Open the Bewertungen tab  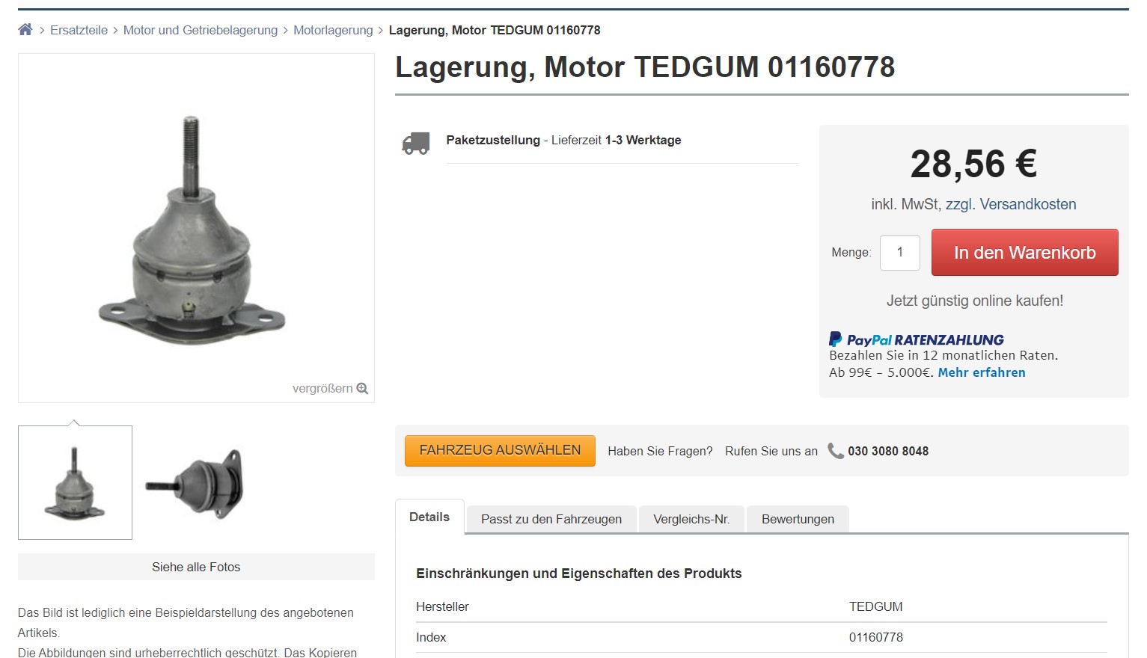point(798,519)
